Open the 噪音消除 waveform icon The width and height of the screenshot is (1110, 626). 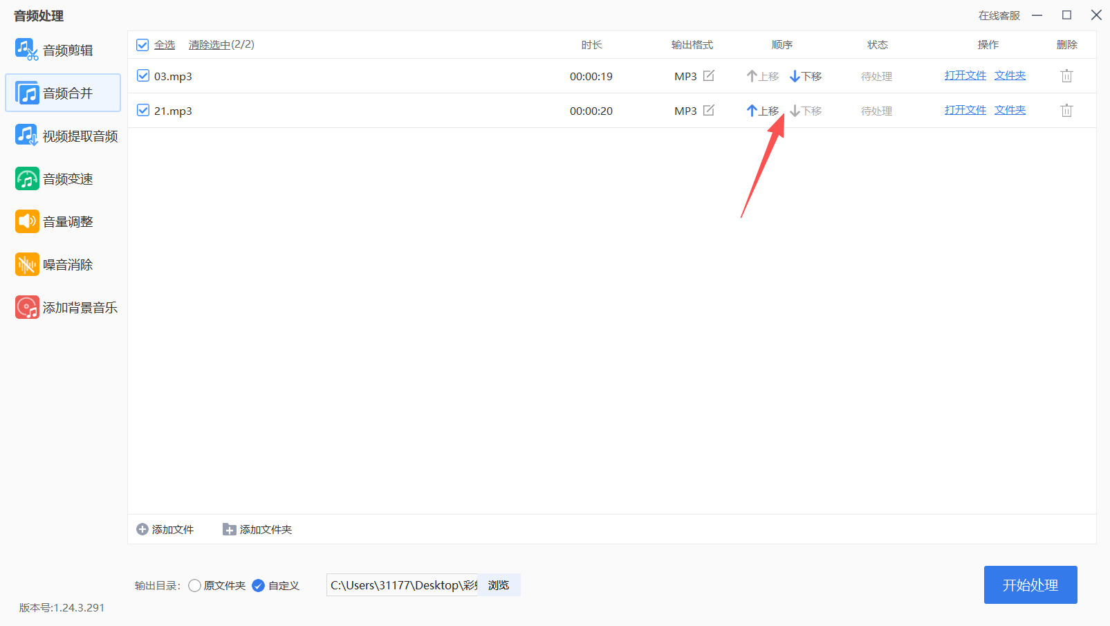pyautogui.click(x=27, y=264)
